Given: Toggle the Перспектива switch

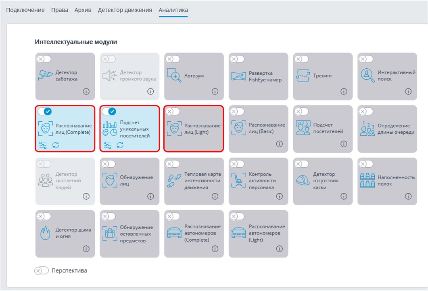Looking at the screenshot, I should pos(42,271).
